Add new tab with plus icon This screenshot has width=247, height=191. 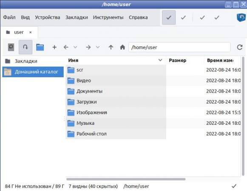coord(54,47)
